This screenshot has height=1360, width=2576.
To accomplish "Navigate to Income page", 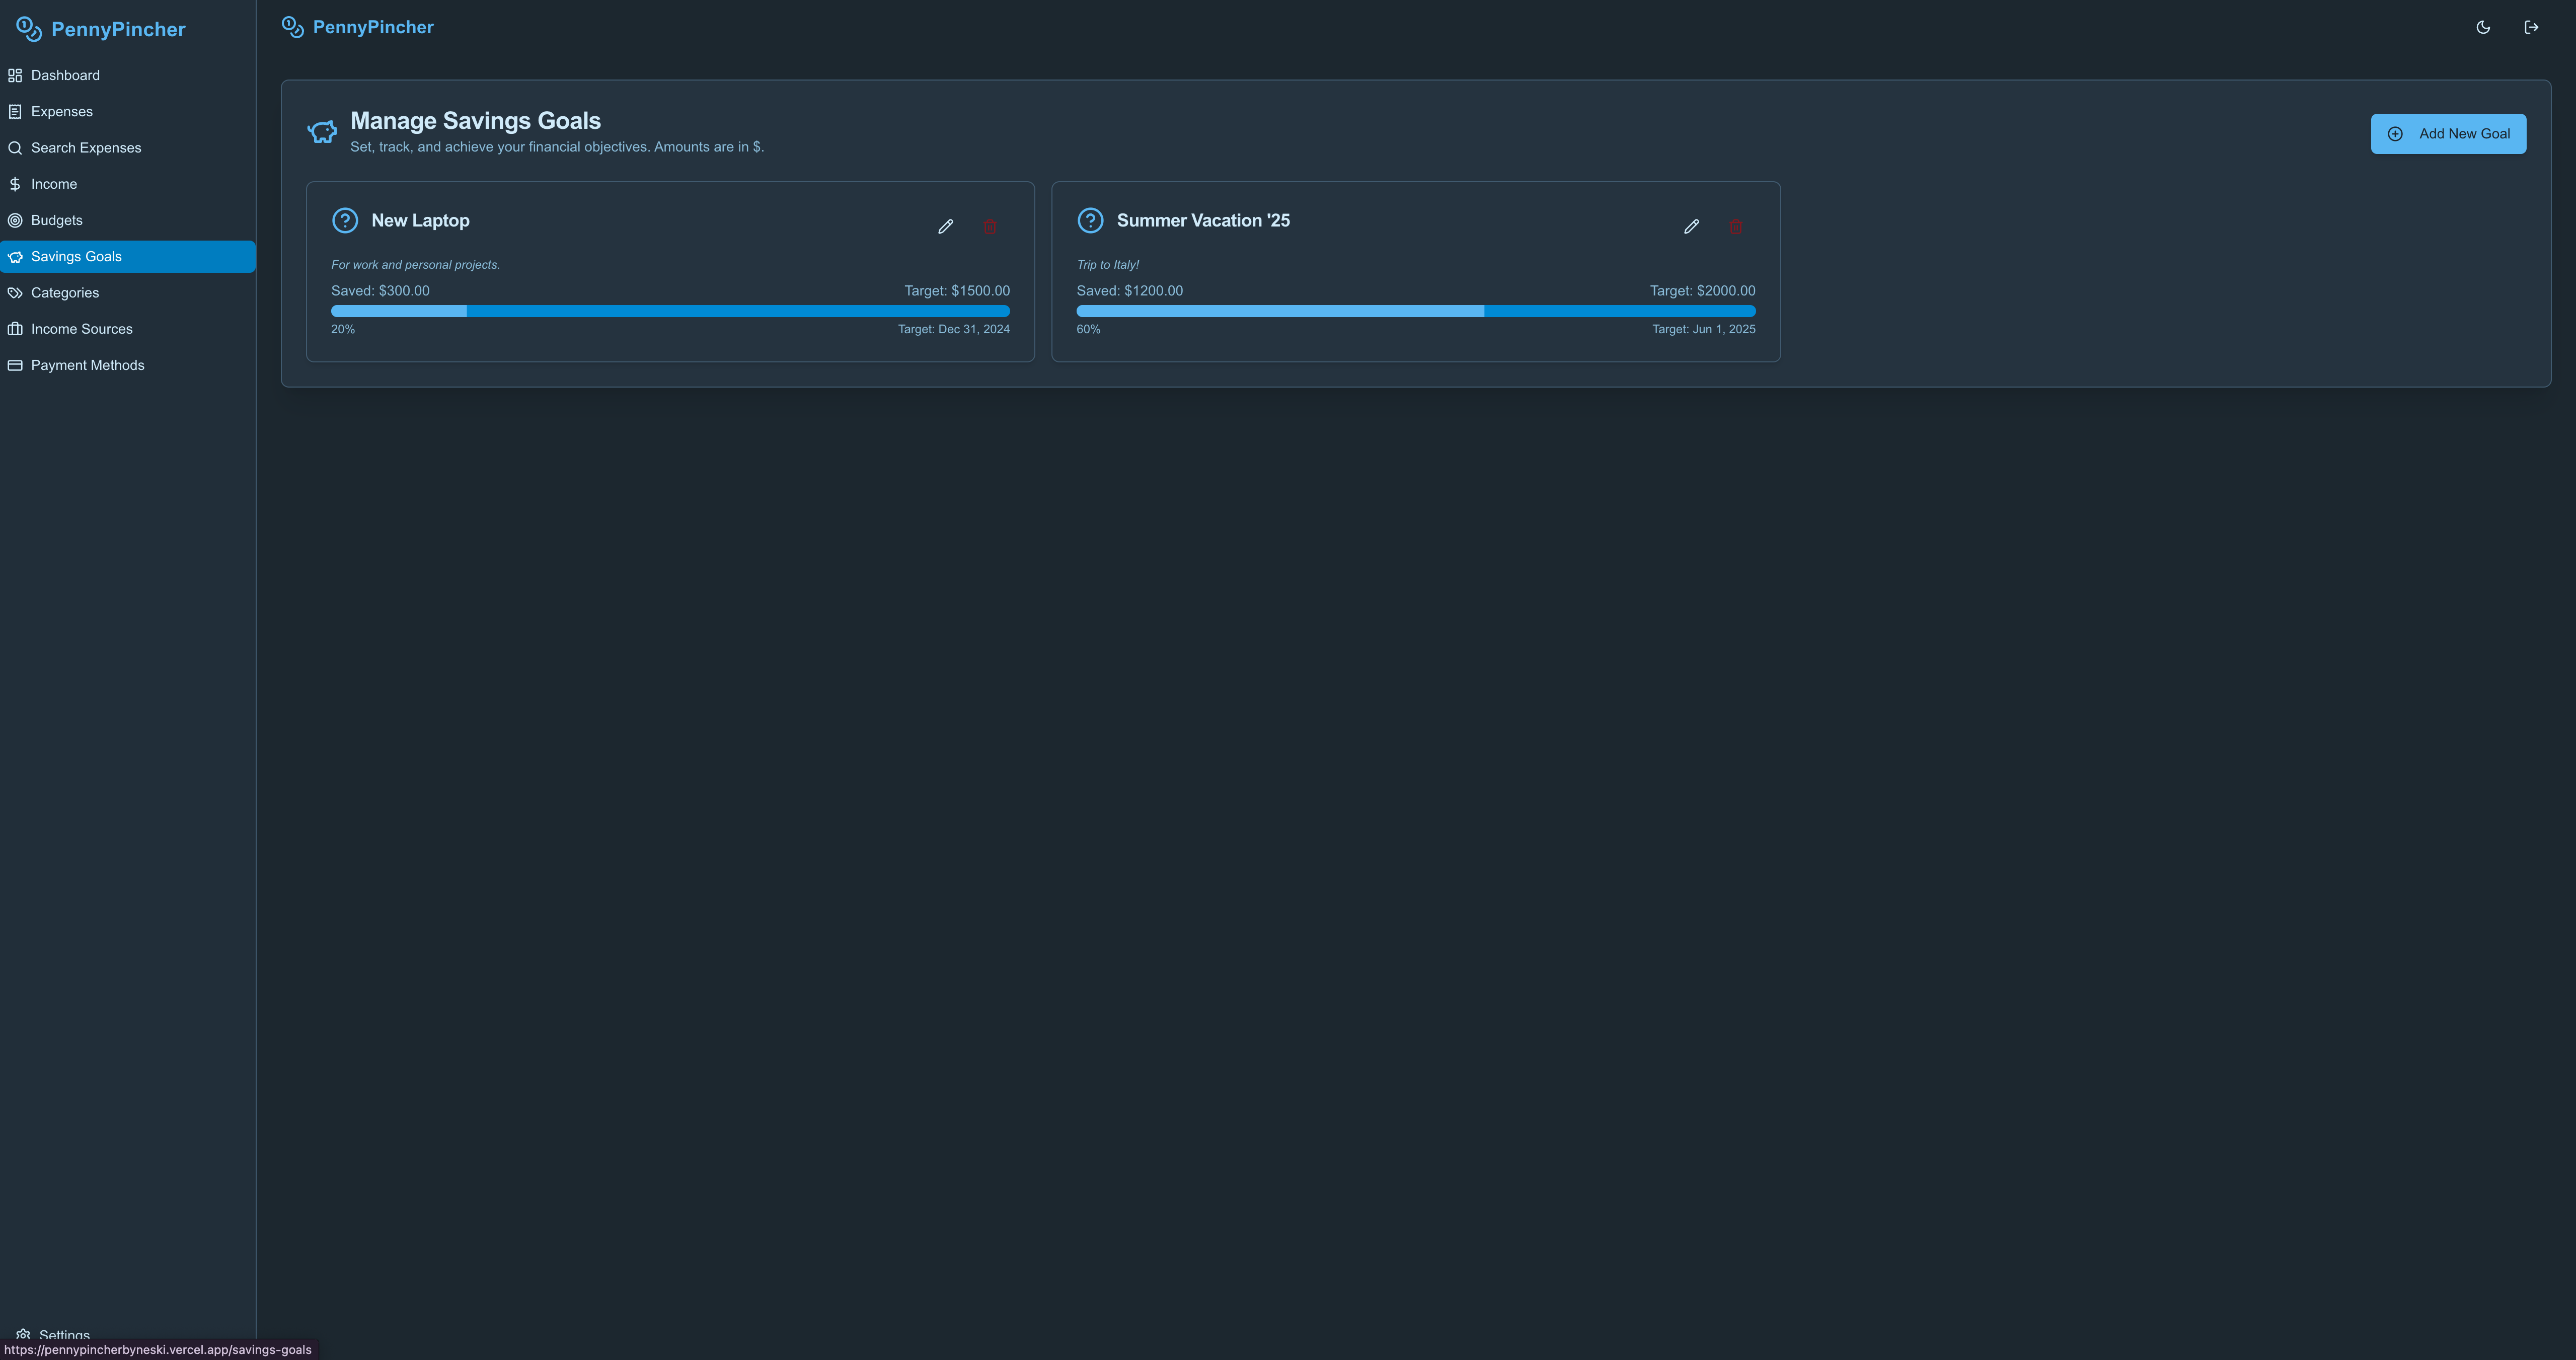I will tap(128, 184).
